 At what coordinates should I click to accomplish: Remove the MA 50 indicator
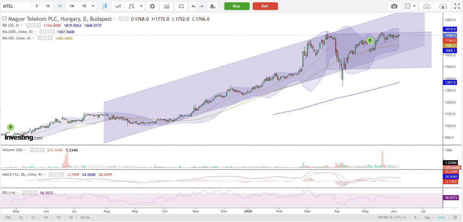(50, 38)
